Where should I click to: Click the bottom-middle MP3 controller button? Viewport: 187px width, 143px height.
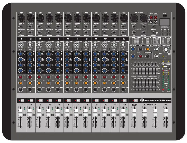(x=165, y=34)
